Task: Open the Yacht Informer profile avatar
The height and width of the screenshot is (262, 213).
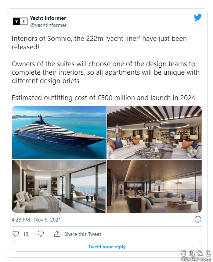Action: [x=20, y=21]
